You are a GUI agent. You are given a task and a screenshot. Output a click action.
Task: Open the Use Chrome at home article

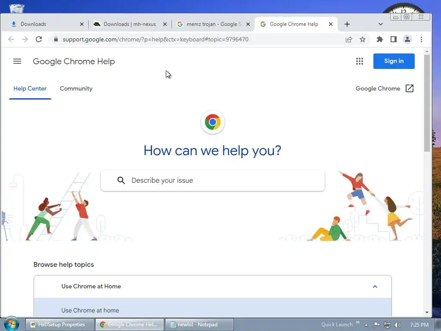pyautogui.click(x=90, y=310)
